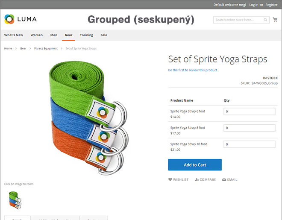Click the Email envelope icon
This screenshot has width=282, height=220.
[x=224, y=180]
